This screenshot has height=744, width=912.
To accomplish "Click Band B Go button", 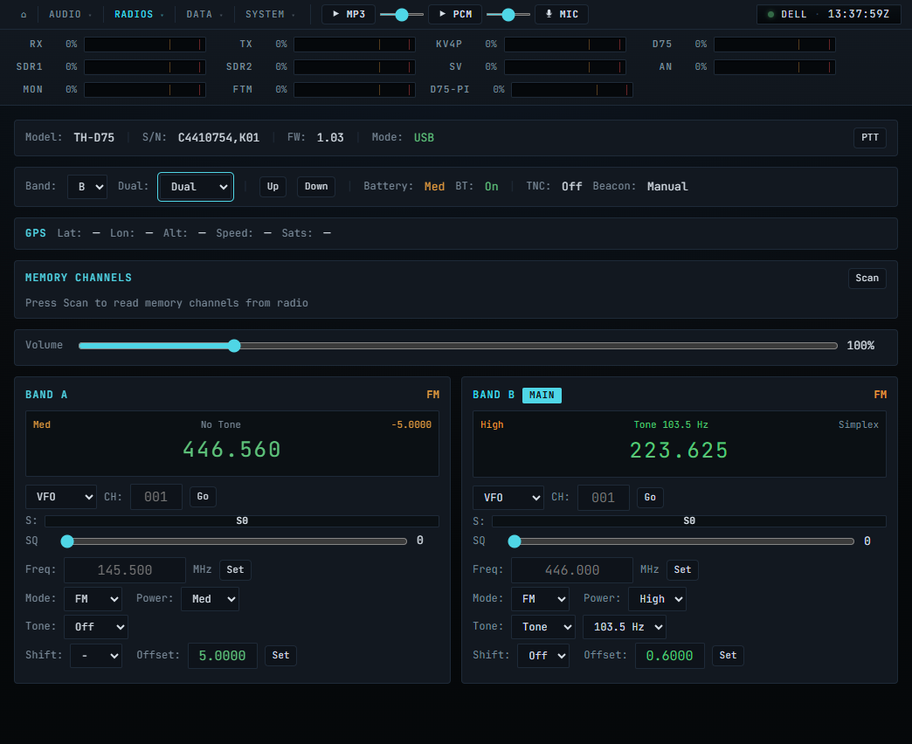I will [650, 497].
